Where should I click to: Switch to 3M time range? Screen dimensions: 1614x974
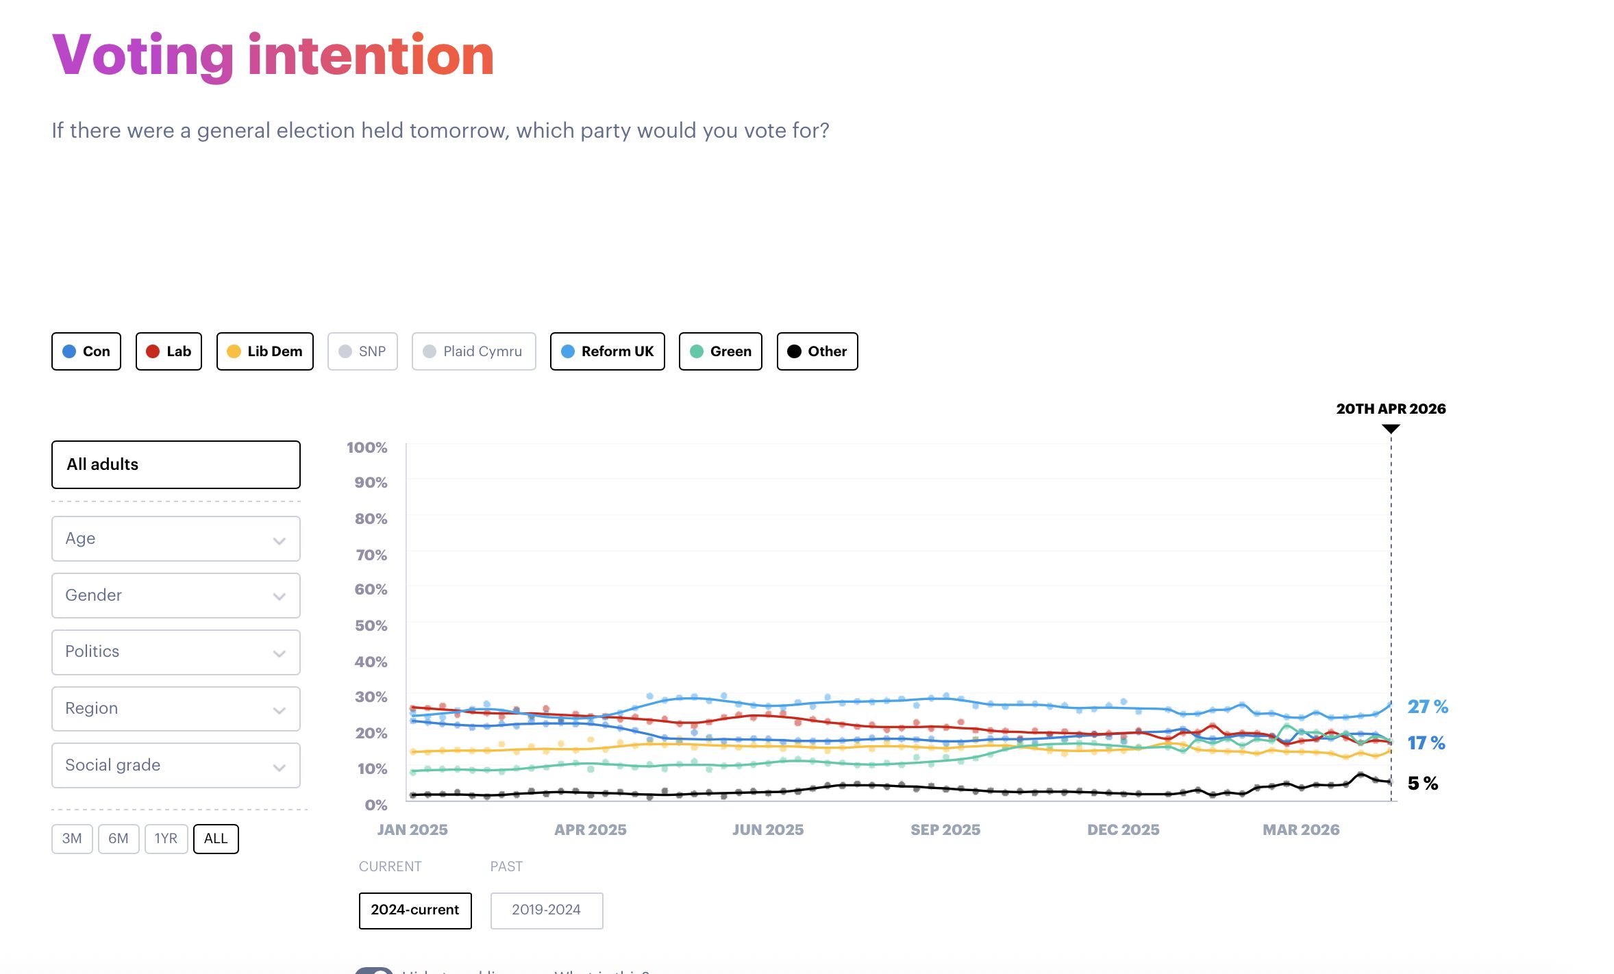[x=72, y=838]
